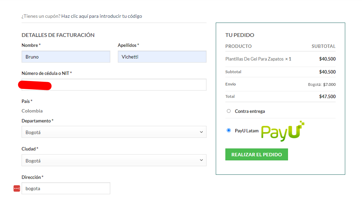Open the Ciudad dropdown

click(114, 160)
